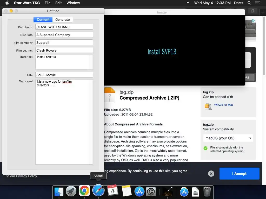
Task: Click the Title field Sci-Fi Movie
Action: (64, 75)
